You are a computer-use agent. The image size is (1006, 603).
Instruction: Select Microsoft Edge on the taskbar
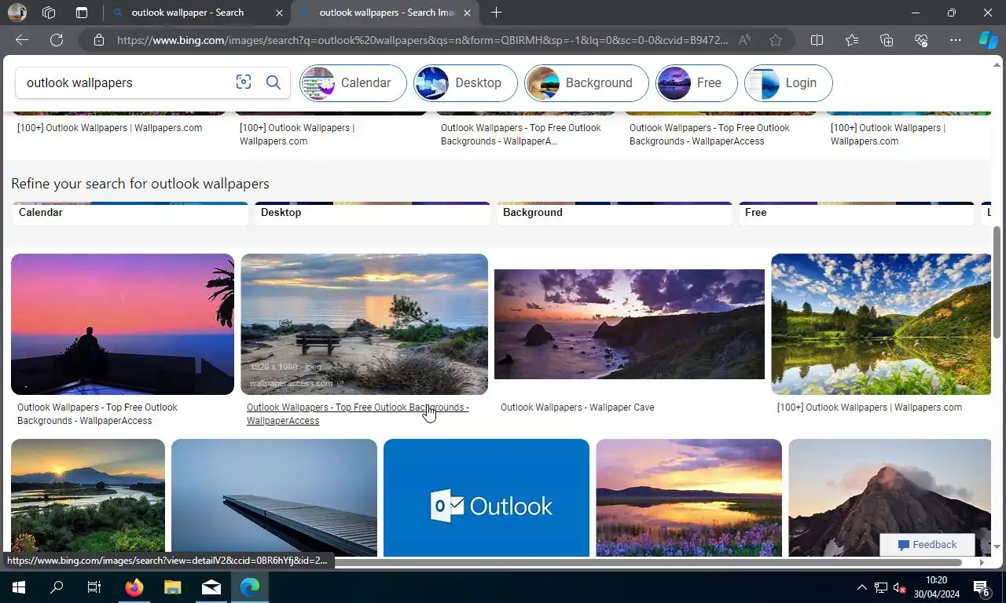tap(250, 587)
